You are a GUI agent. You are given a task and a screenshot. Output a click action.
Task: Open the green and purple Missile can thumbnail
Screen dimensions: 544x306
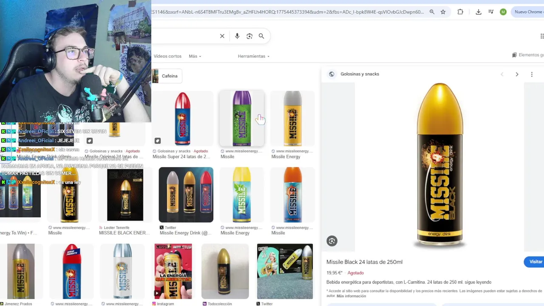click(x=242, y=119)
